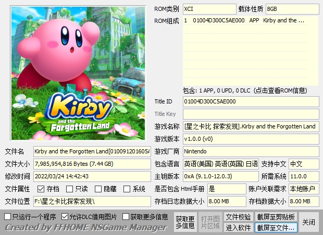Toggle the 存档 (archive) attribute checkbox
This screenshot has width=323, height=235.
pos(41,189)
